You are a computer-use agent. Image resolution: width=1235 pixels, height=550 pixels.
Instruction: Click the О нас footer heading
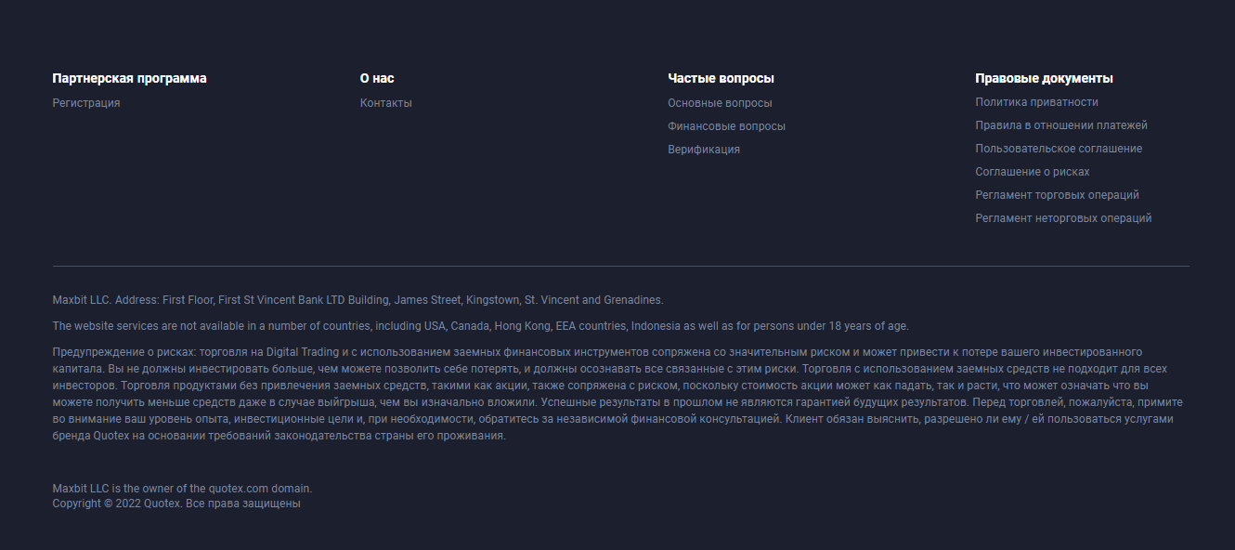(377, 78)
